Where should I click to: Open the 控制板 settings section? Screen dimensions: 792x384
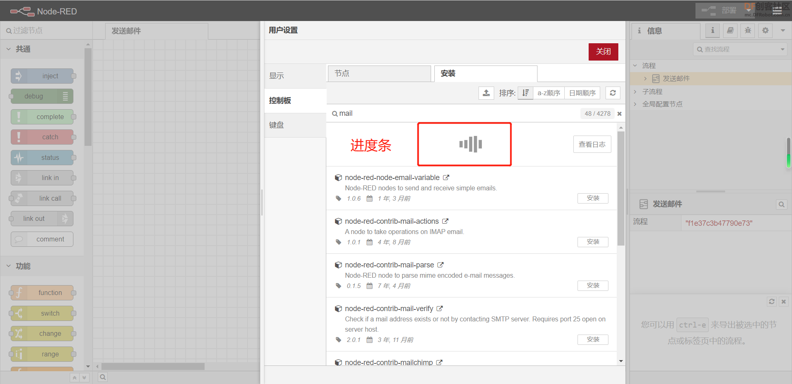(x=295, y=101)
